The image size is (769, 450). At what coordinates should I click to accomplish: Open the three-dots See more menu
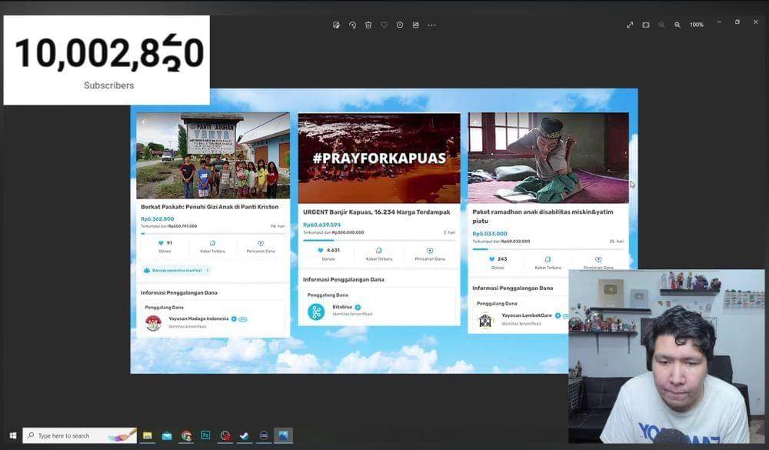click(432, 25)
